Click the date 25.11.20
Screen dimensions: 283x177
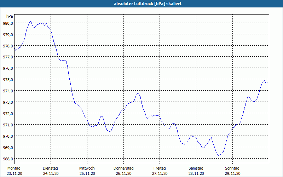pos(87,174)
